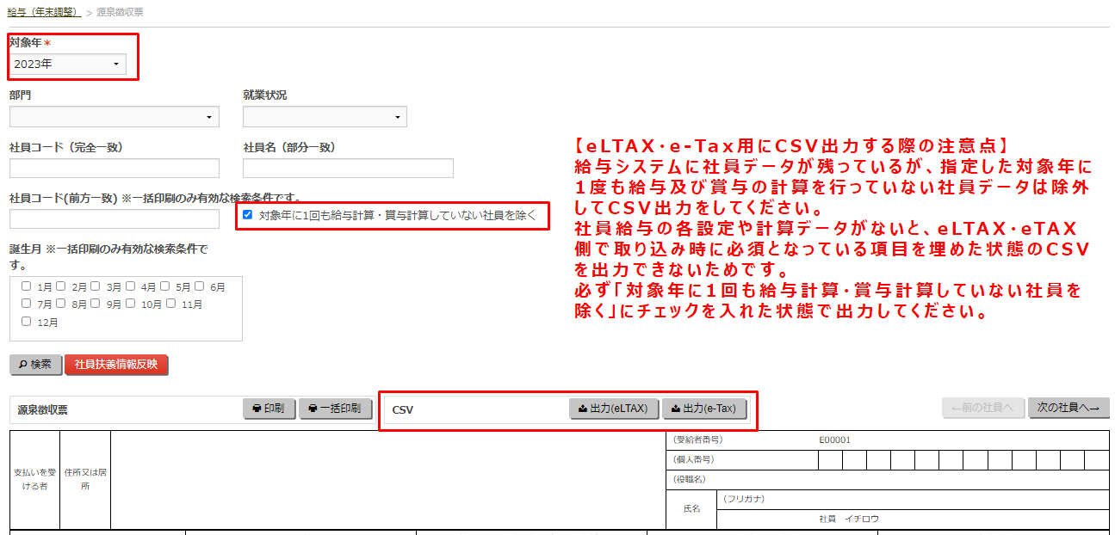Viewport: 1115px width, 535px height.
Task: Uncheck 対象年に1回も給与計算していない社員を除く checkbox
Action: pyautogui.click(x=248, y=215)
